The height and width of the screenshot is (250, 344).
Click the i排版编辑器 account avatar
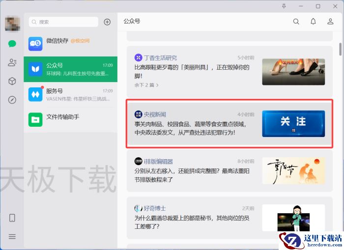coord(138,162)
